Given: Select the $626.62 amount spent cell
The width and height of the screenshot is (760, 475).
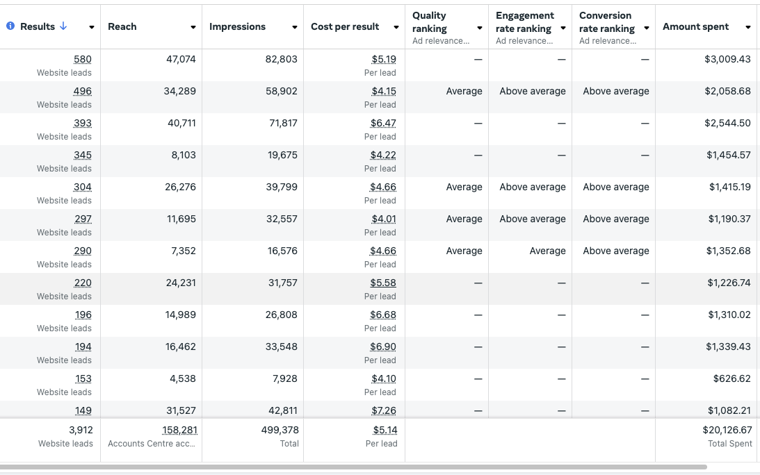Looking at the screenshot, I should coord(732,378).
